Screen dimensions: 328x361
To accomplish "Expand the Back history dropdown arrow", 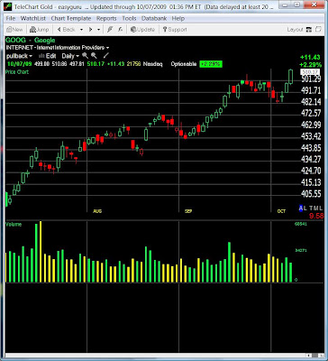I will pyautogui.click(x=81, y=30).
